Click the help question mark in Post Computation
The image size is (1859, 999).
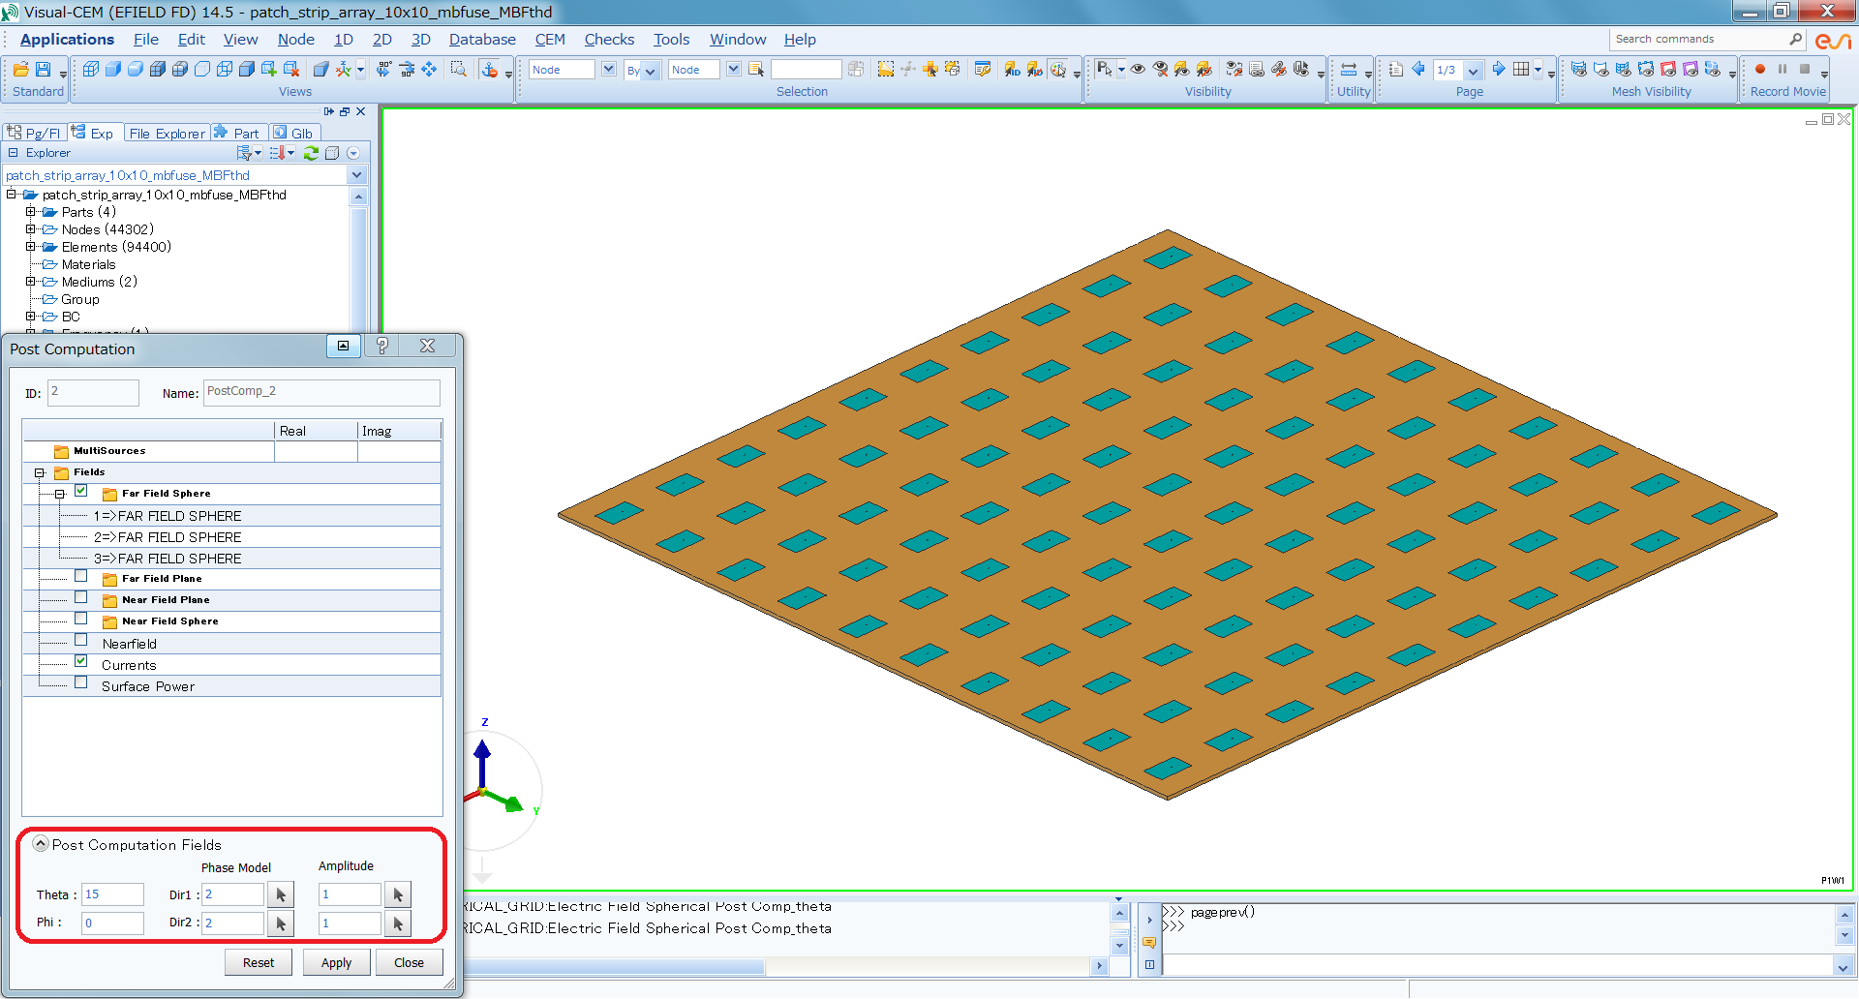(382, 346)
